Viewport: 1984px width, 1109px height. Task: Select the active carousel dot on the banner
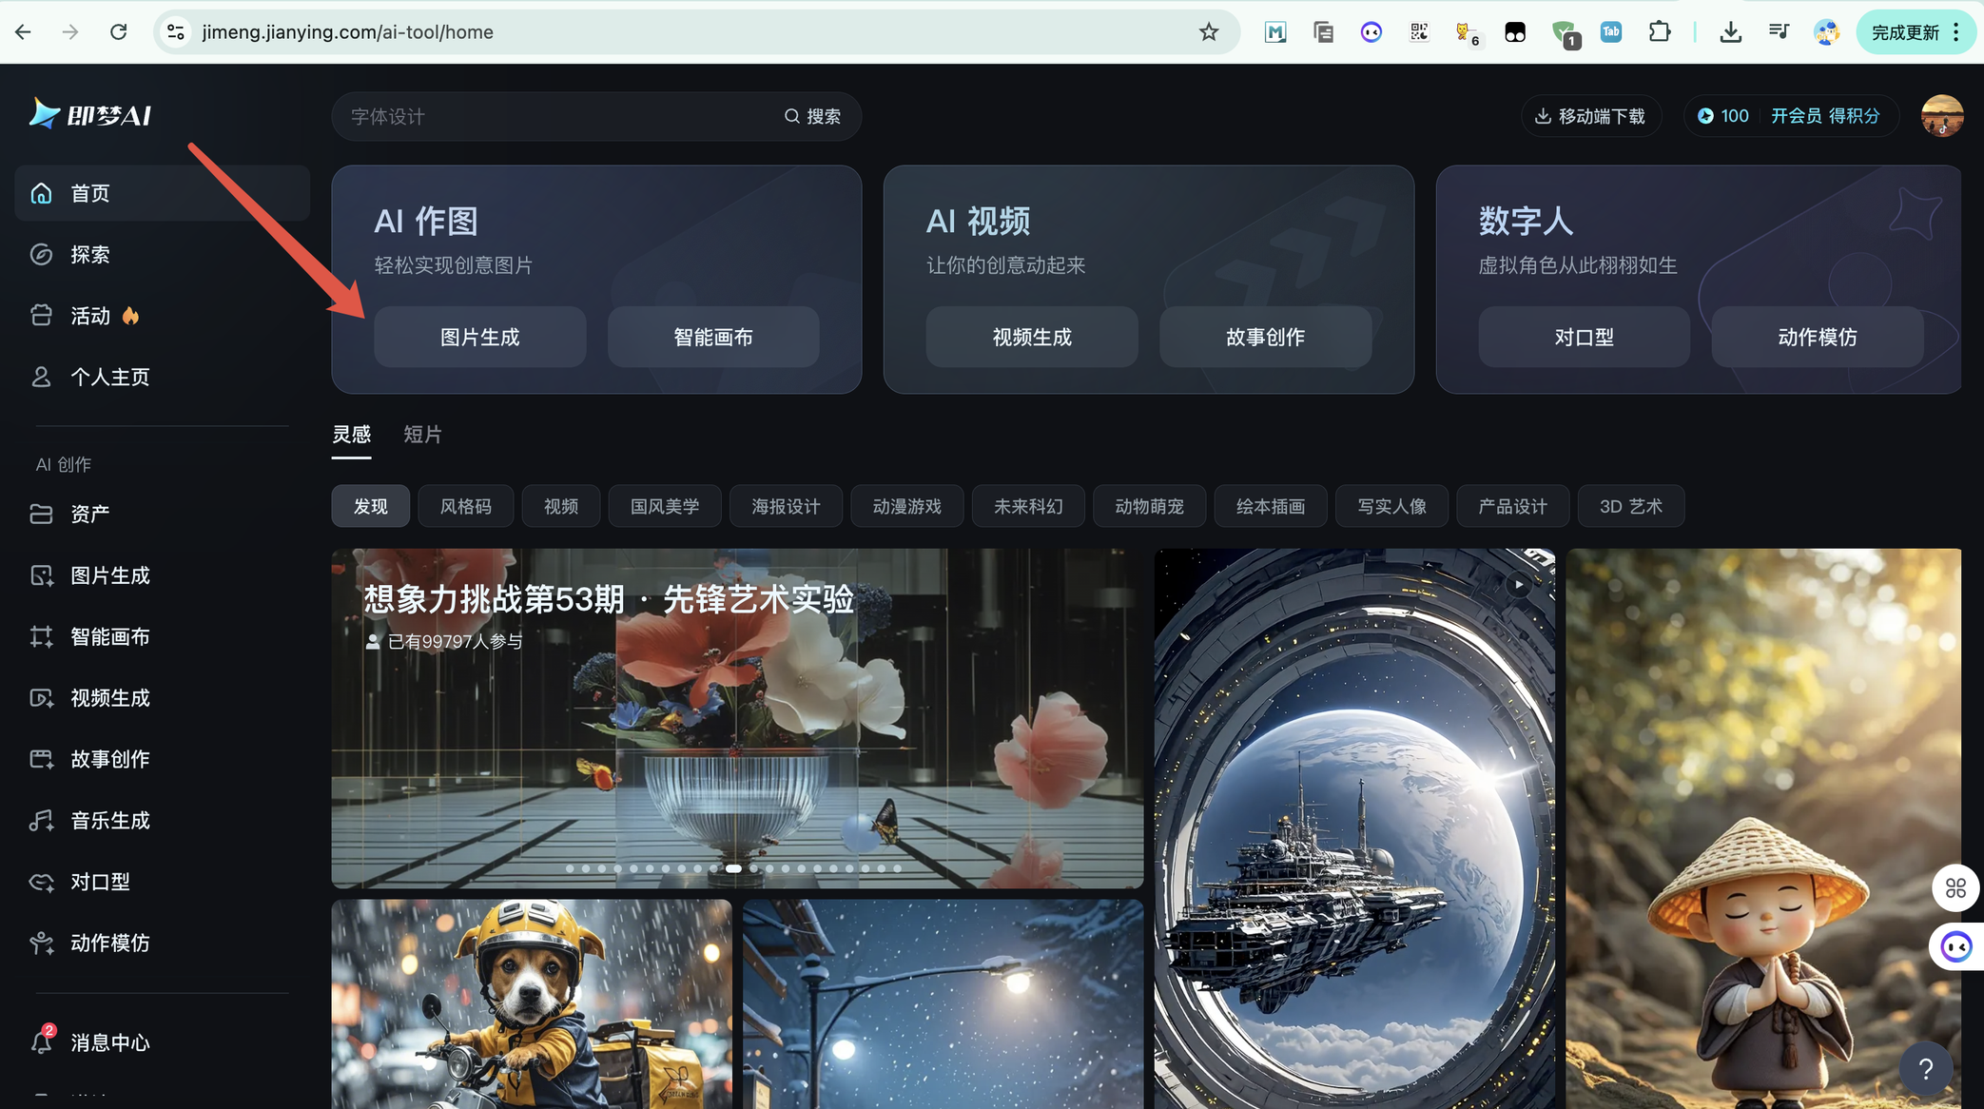[x=733, y=868]
